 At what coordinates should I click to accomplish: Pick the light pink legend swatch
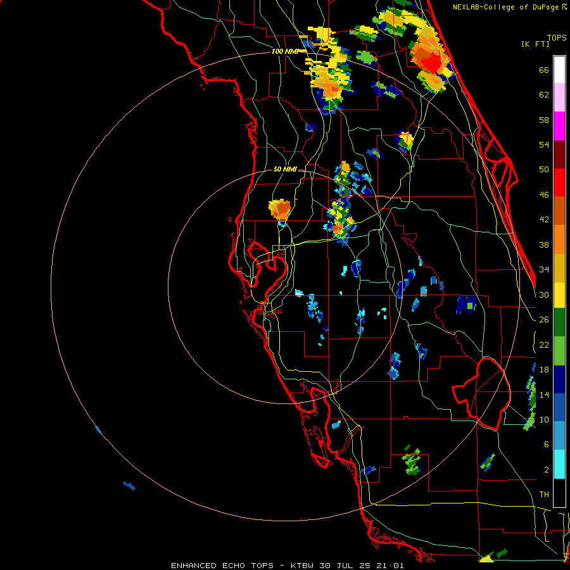[559, 98]
